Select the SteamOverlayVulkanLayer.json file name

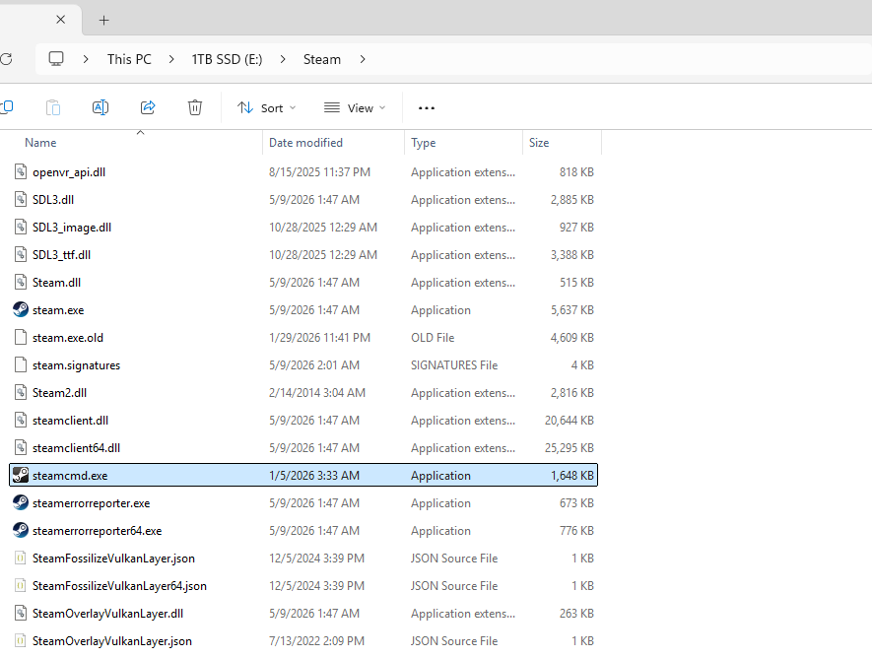[111, 641]
